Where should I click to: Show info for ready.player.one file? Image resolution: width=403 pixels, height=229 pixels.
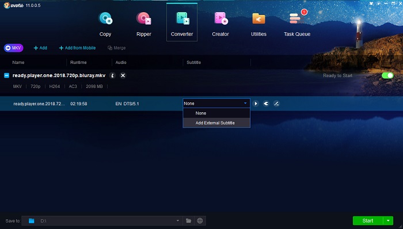coord(112,75)
